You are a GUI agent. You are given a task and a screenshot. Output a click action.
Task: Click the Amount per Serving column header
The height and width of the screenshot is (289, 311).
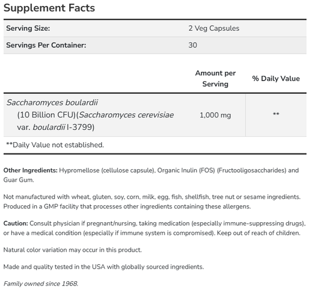[x=215, y=78]
